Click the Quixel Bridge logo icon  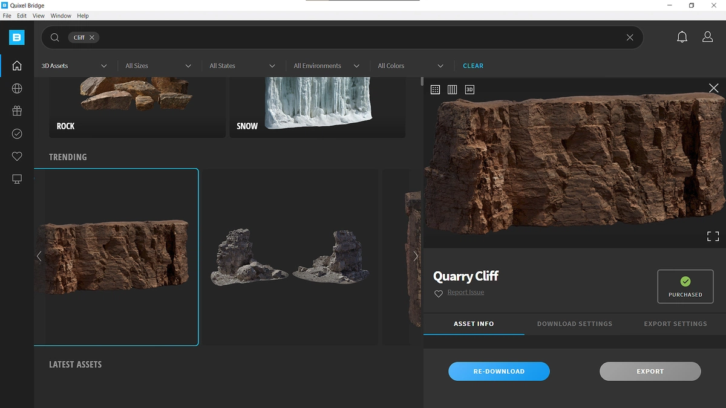click(17, 37)
